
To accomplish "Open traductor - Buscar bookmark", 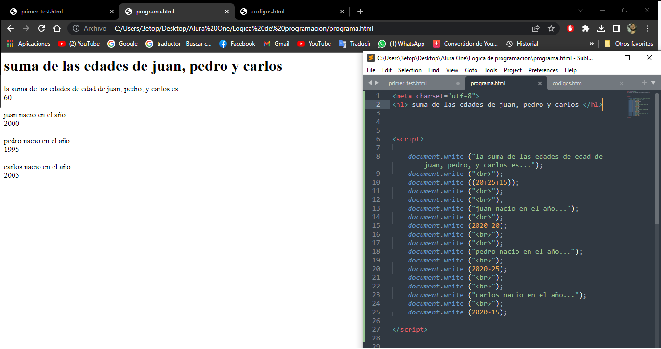I will 178,44.
